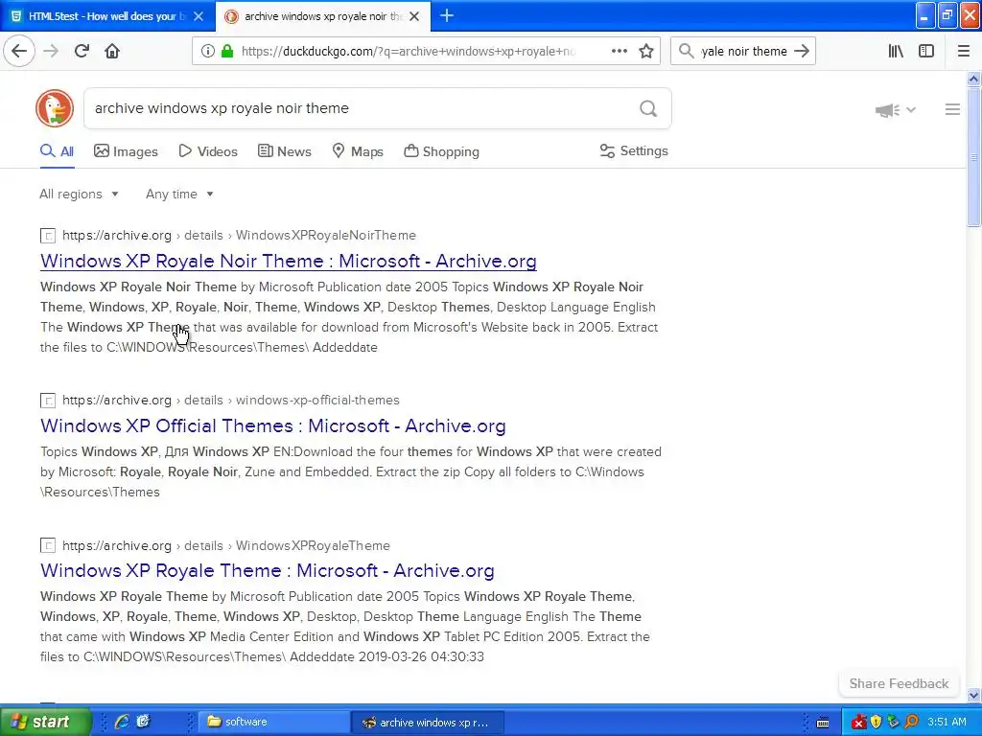This screenshot has width=982, height=736.
Task: Focus the toolbar search box
Action: (x=743, y=51)
